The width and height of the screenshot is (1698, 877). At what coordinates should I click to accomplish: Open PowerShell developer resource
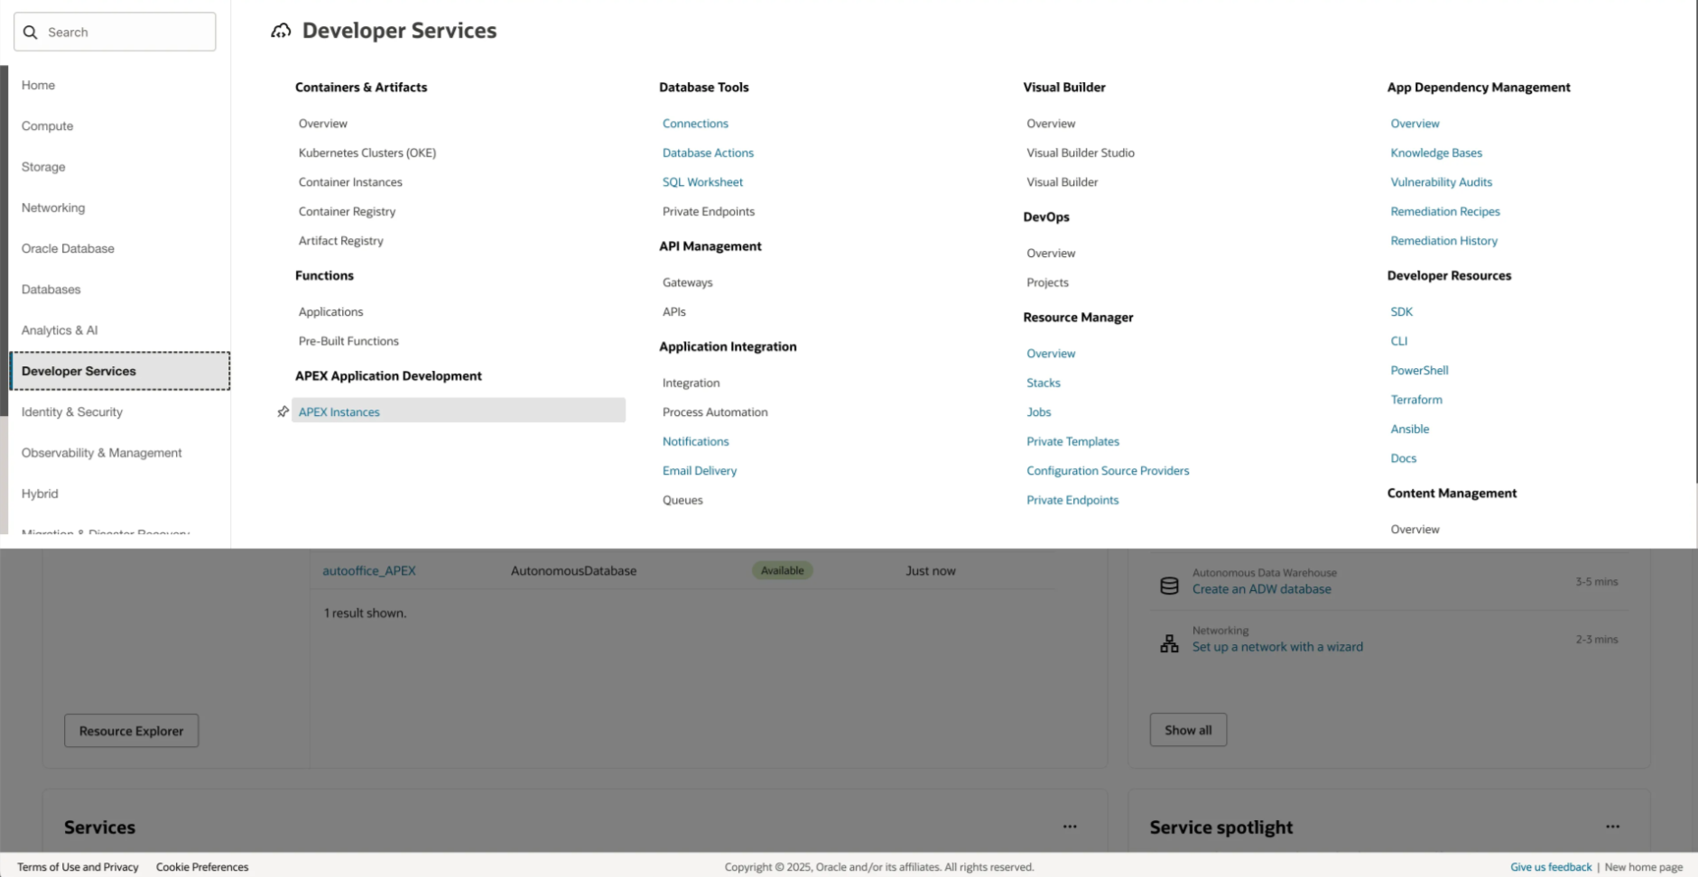pyautogui.click(x=1419, y=370)
